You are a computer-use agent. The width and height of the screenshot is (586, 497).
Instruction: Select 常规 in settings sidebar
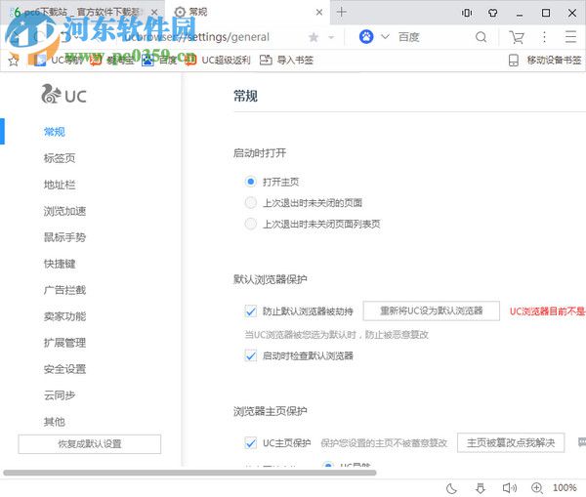(55, 132)
